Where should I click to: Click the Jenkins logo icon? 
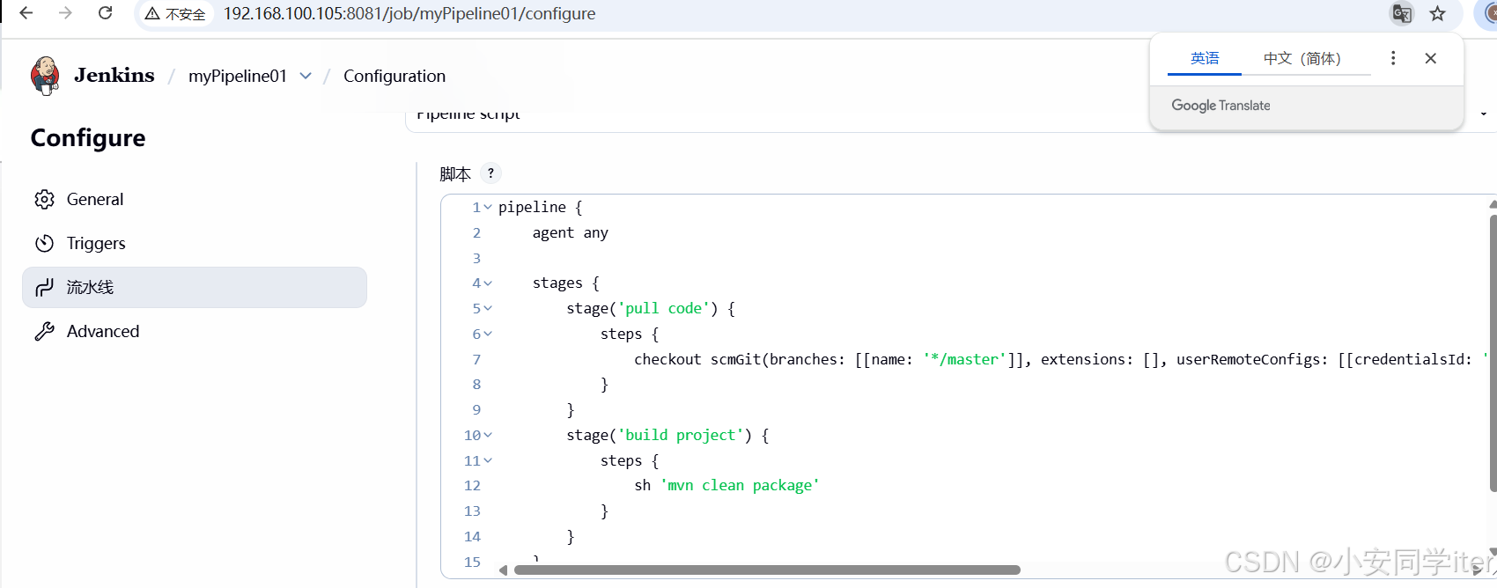click(45, 76)
